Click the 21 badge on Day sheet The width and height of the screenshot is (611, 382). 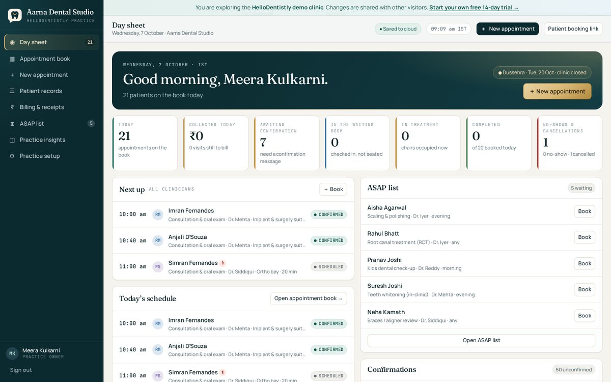pos(90,42)
